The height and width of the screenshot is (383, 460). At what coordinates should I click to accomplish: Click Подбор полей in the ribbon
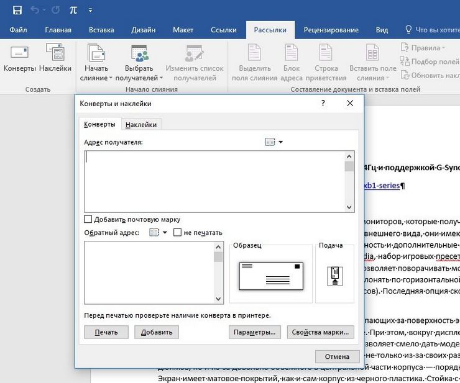[430, 61]
